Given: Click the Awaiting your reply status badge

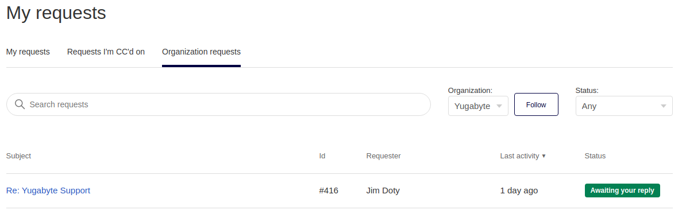Looking at the screenshot, I should [x=622, y=191].
